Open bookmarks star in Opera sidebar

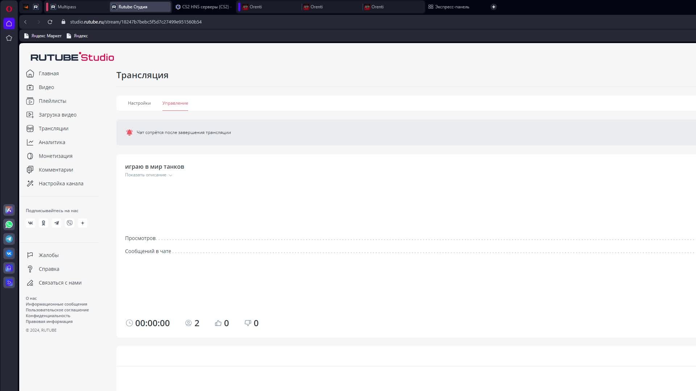[x=9, y=38]
